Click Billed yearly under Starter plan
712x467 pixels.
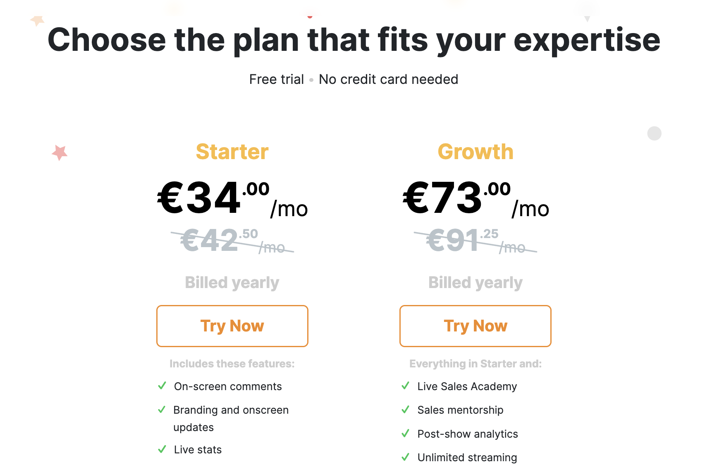tap(232, 283)
